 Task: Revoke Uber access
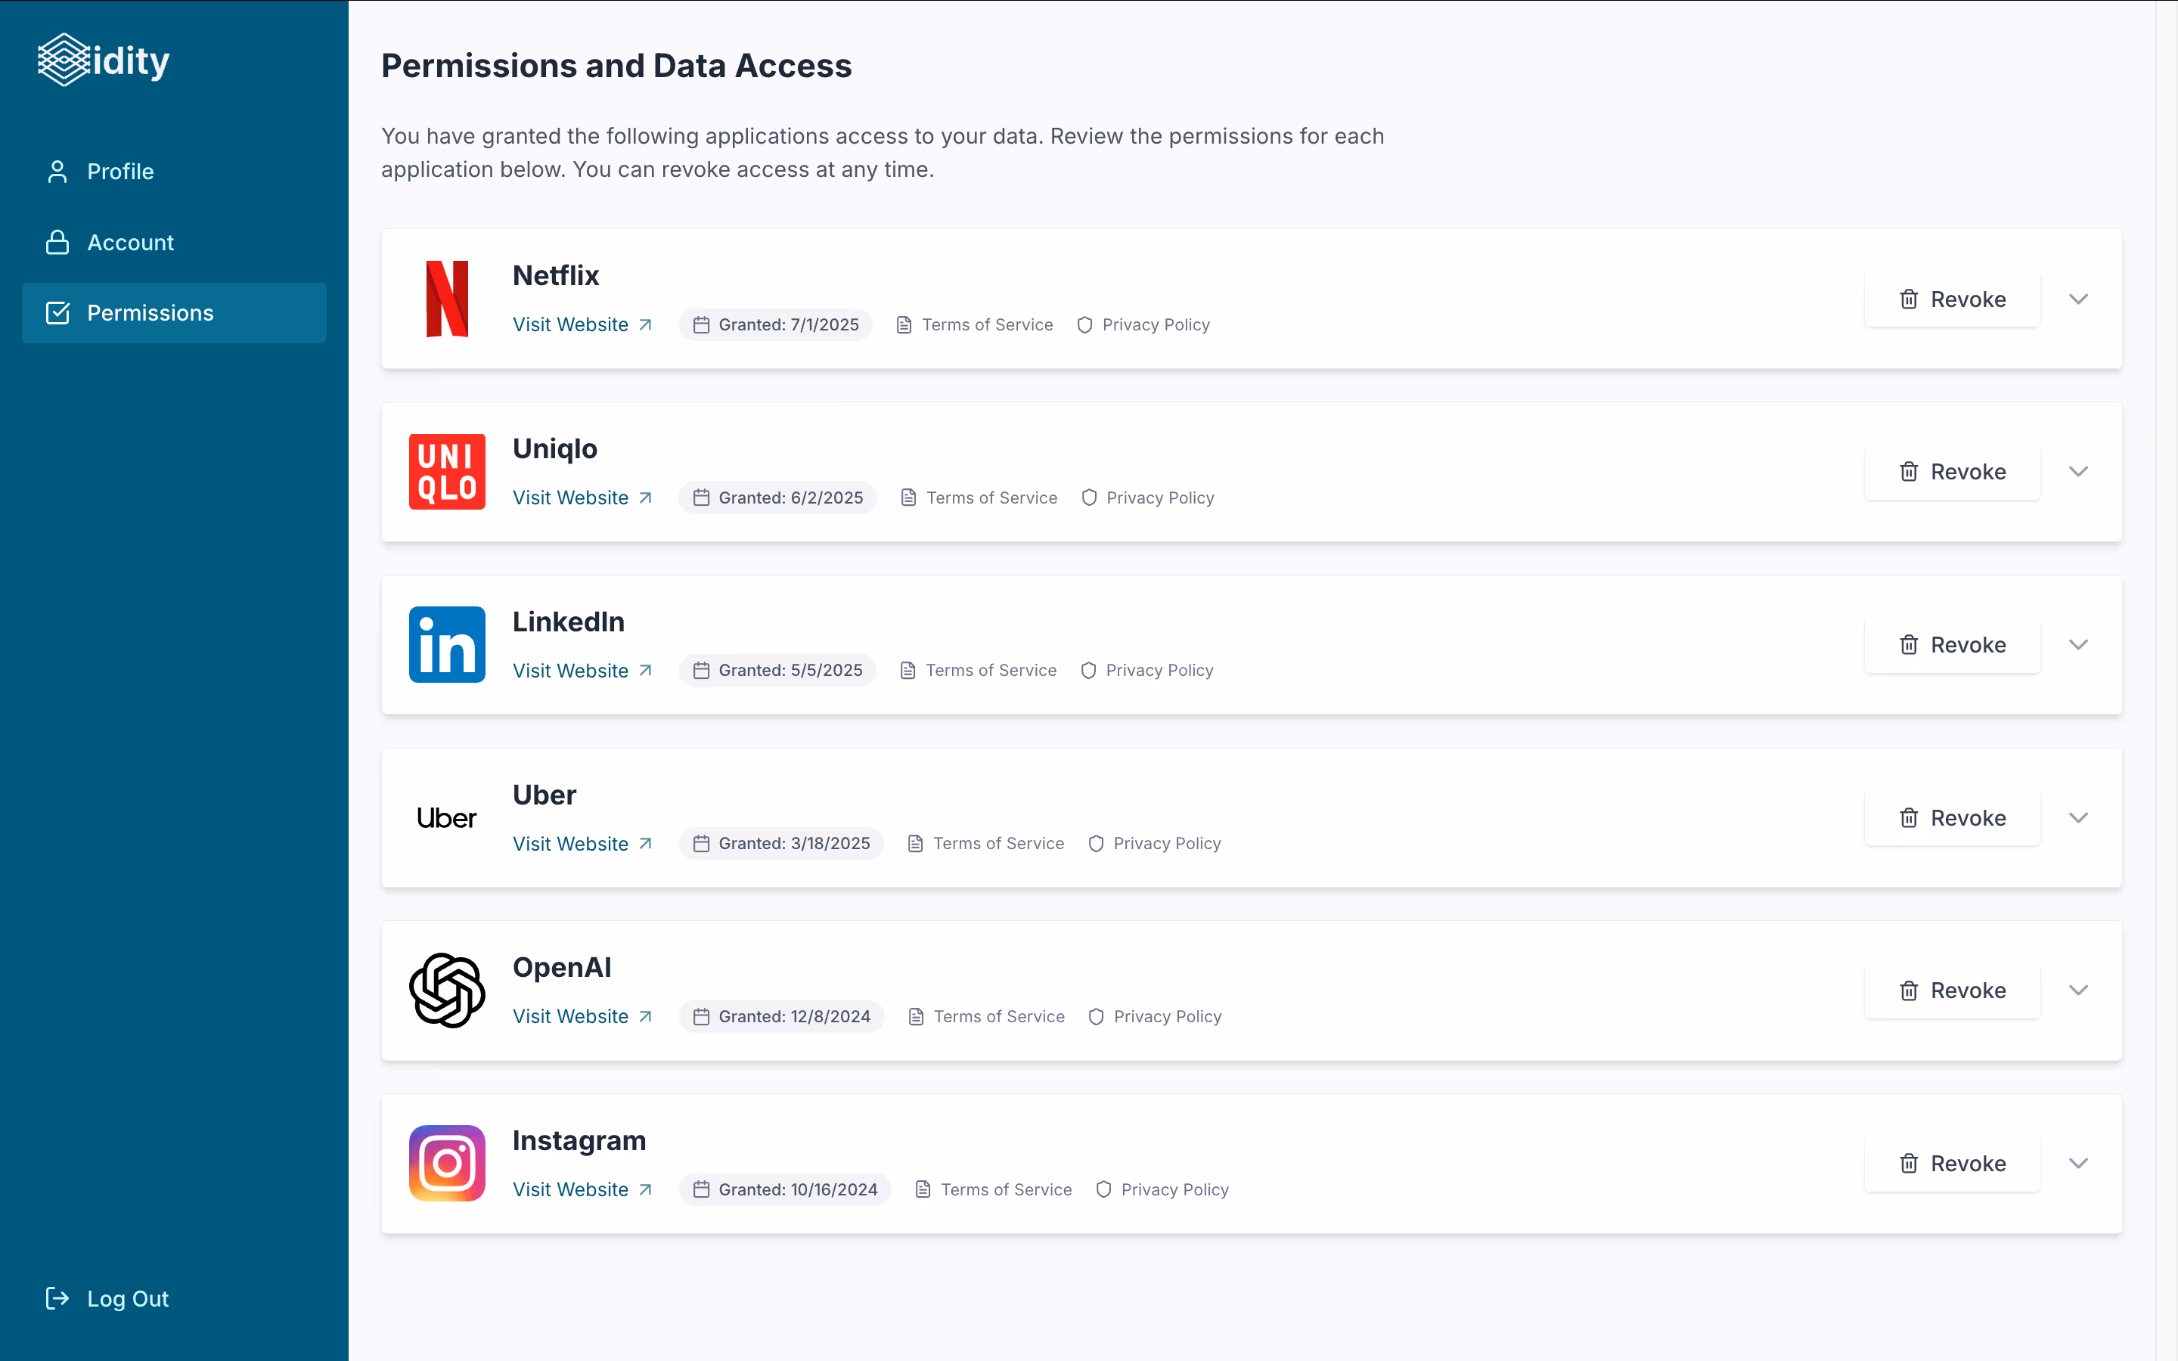pos(1952,817)
